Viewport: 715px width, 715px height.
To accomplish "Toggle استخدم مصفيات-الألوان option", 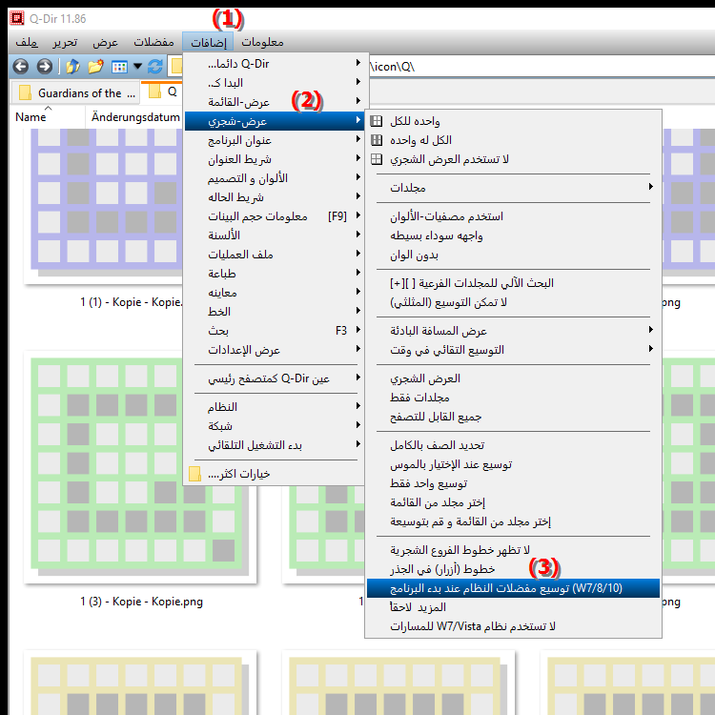I will point(513,216).
